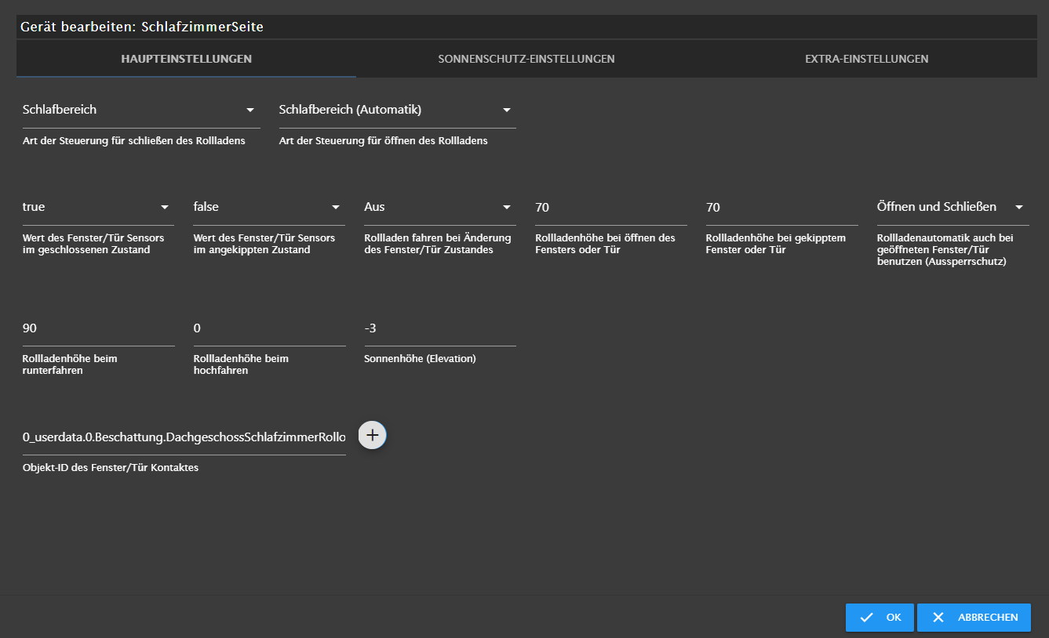Image resolution: width=1049 pixels, height=638 pixels.
Task: Cancel editing with Abbrechen
Action: coord(974,618)
